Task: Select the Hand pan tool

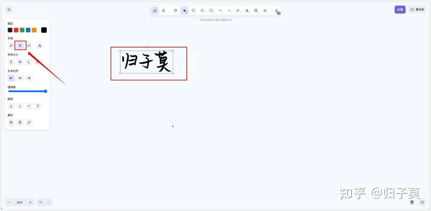Action: (175, 10)
